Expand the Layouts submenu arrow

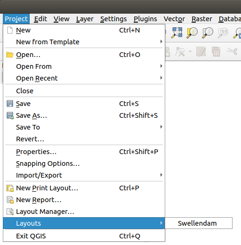(161, 223)
